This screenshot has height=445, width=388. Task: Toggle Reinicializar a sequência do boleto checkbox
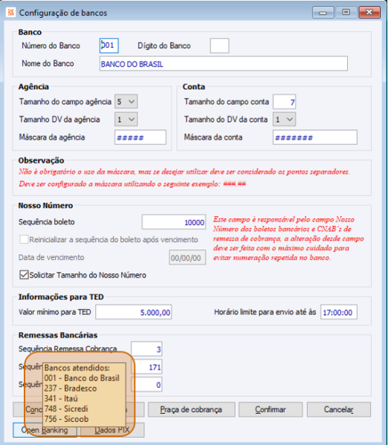pos(24,239)
